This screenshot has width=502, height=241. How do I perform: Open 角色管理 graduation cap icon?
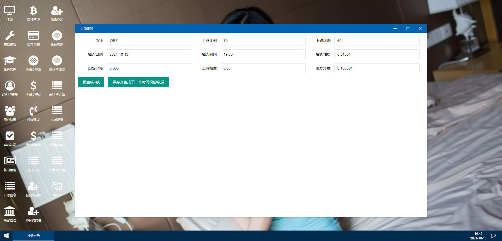click(10, 64)
